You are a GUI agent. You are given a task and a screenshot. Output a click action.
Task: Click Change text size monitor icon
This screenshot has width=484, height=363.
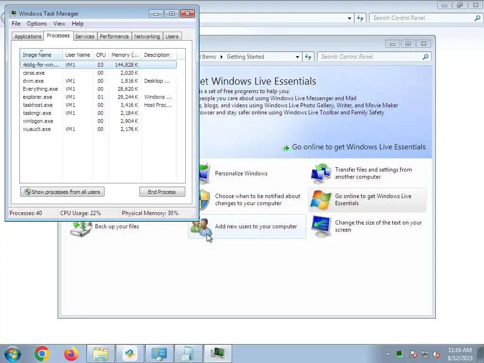(321, 226)
